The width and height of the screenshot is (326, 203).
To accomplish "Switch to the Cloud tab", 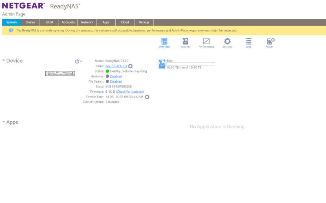I will (x=125, y=22).
